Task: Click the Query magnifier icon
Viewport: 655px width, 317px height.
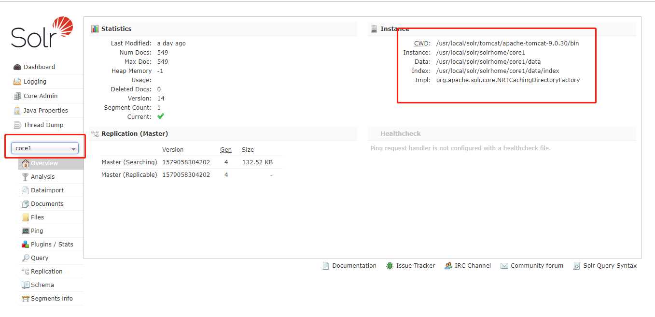Action: coord(26,258)
